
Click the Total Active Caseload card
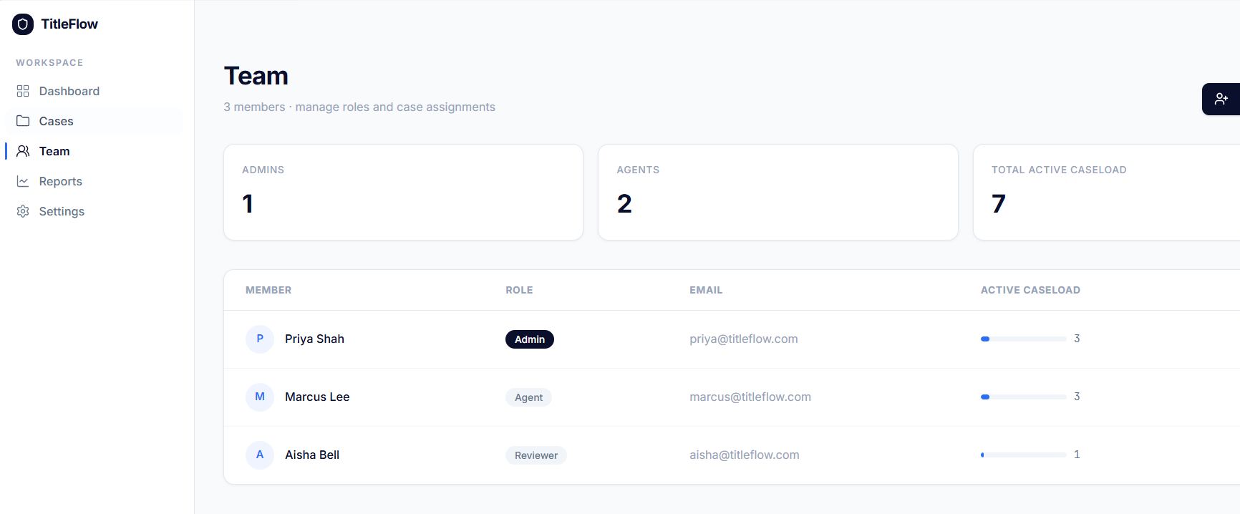[1107, 193]
